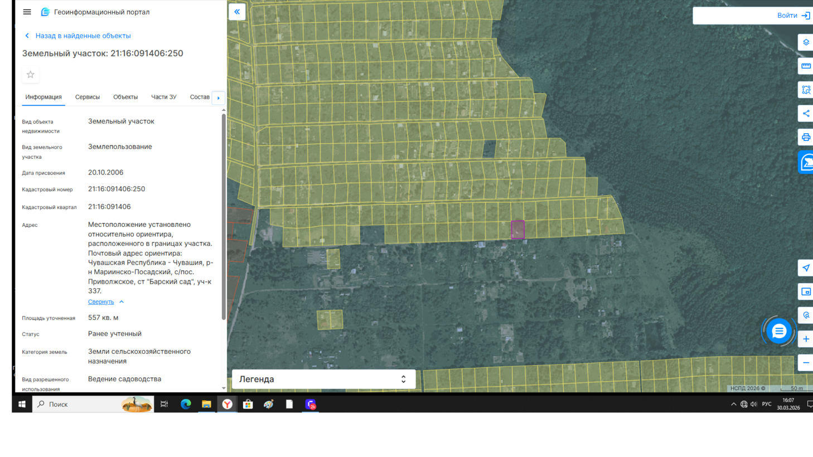Zoom in the map with plus
This screenshot has height=457, width=813.
806,339
